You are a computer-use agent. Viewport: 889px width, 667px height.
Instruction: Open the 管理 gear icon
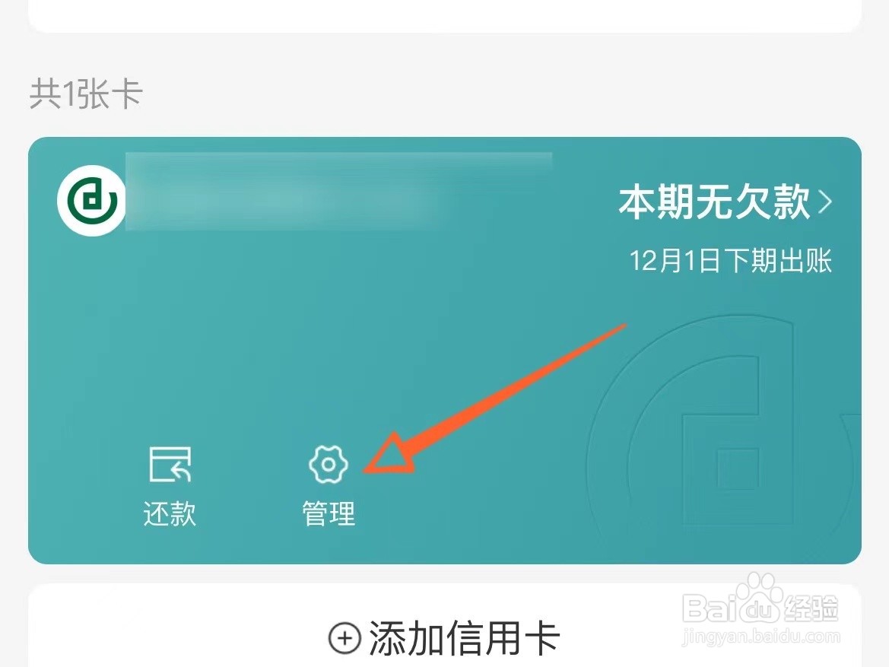point(329,465)
